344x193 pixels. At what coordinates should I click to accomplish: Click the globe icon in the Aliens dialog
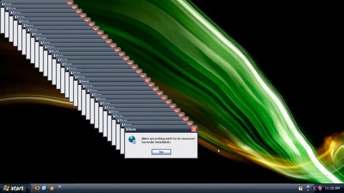132,139
